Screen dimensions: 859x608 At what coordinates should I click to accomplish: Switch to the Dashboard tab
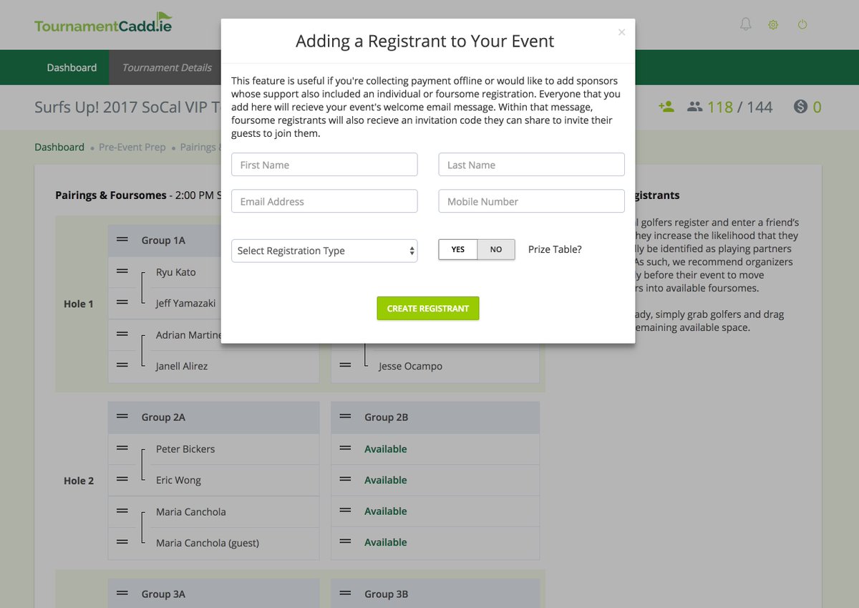point(72,67)
